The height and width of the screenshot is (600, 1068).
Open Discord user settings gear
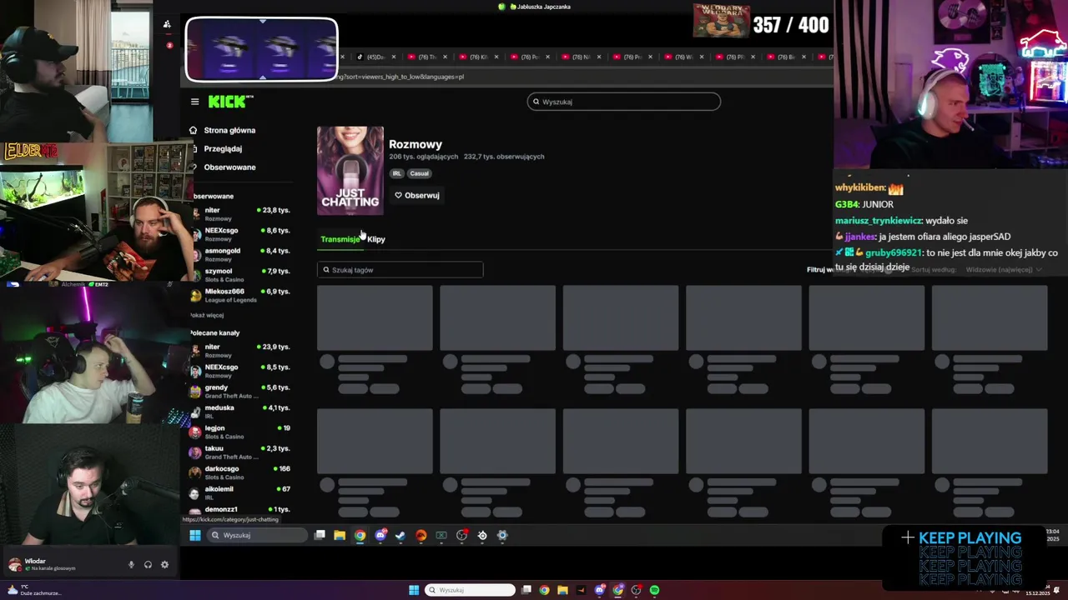164,564
